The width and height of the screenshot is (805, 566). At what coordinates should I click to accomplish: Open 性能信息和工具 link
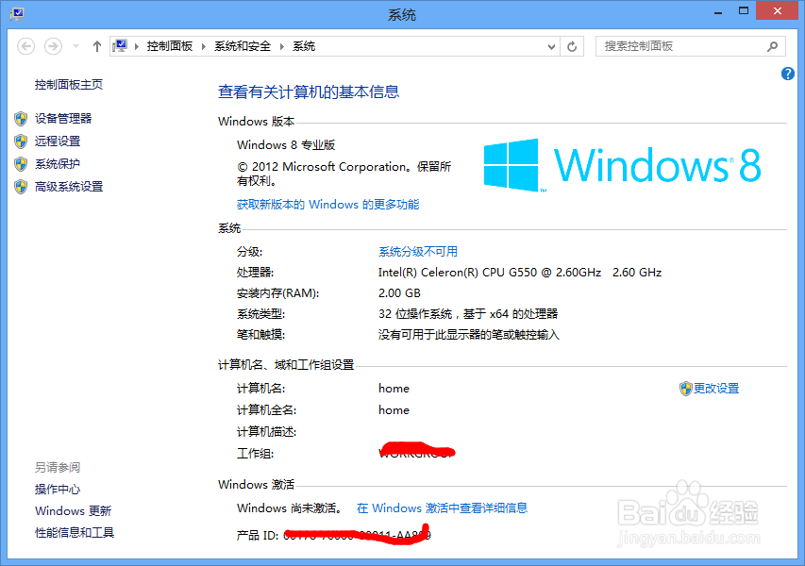coord(75,533)
